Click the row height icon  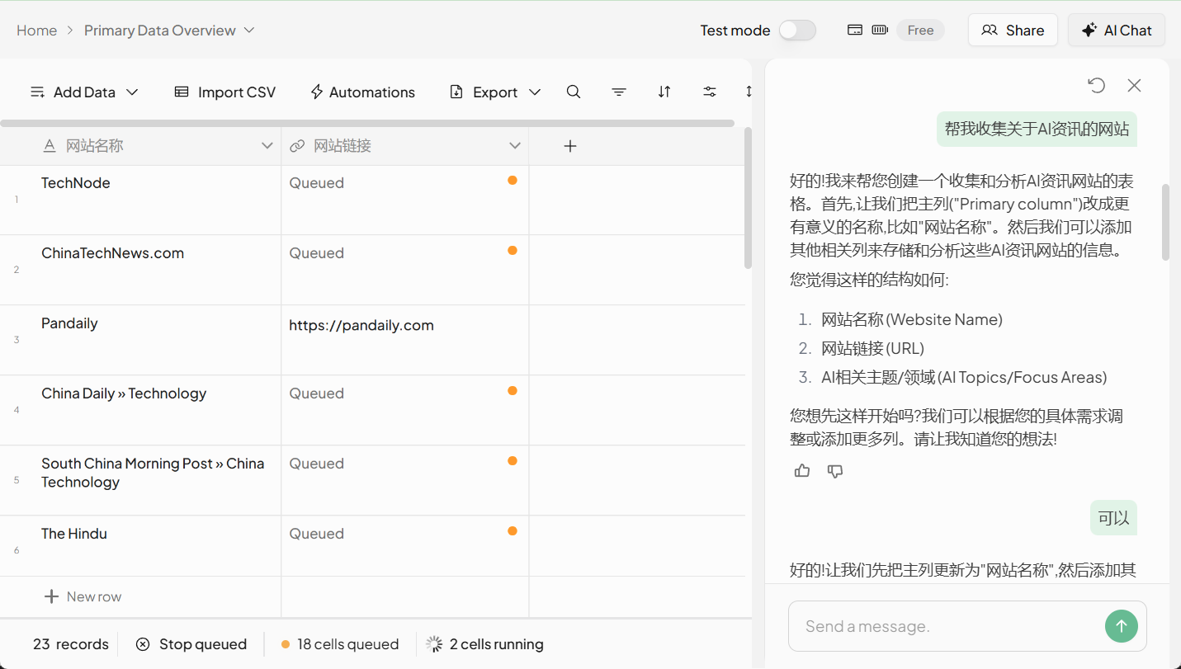pos(749,92)
